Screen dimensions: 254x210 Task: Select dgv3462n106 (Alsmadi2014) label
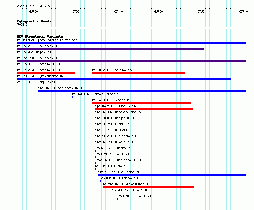pos(116,106)
